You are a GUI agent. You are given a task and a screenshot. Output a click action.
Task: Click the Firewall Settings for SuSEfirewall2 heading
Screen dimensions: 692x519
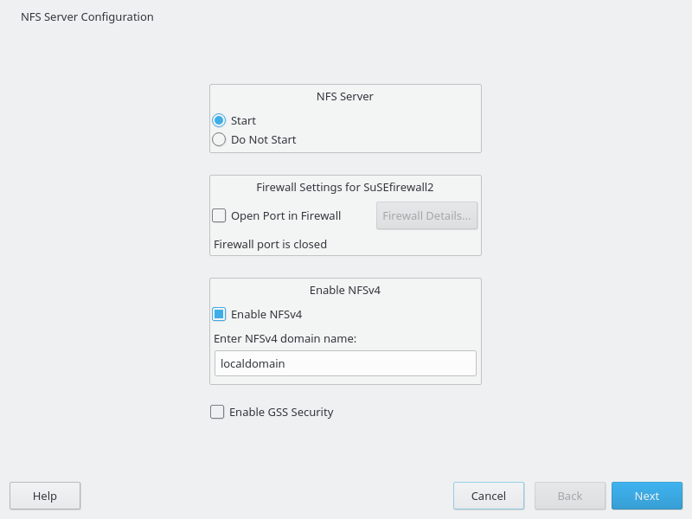[344, 187]
